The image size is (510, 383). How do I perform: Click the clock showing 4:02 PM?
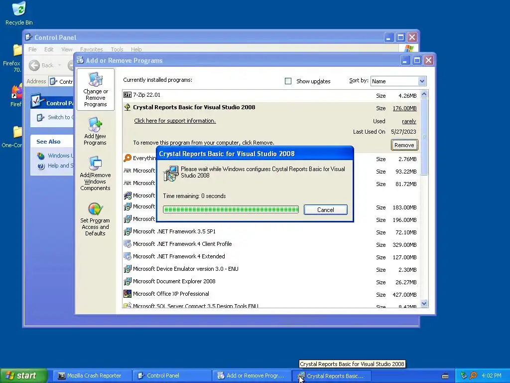tap(491, 376)
